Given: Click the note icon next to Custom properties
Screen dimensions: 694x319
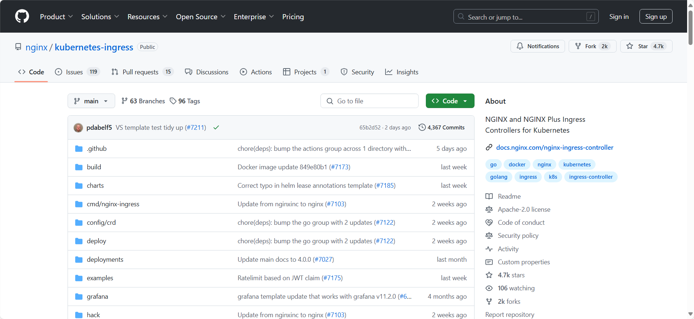Looking at the screenshot, I should coord(489,262).
